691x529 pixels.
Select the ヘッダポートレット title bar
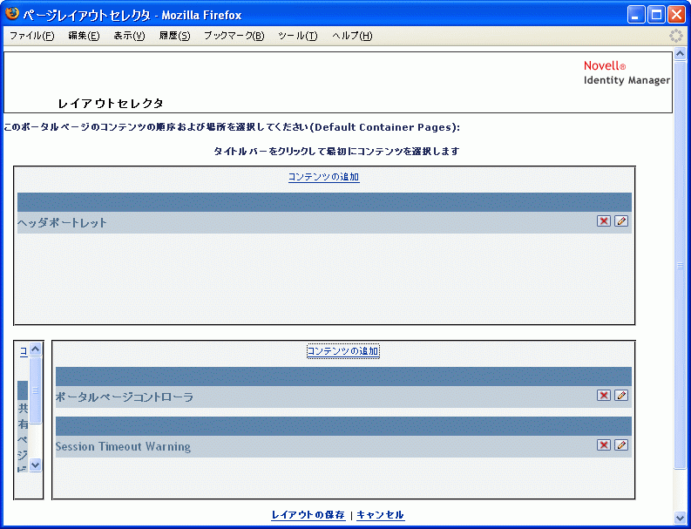coord(324,202)
